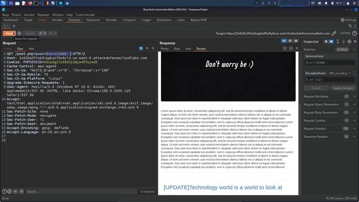
Task: Click Inspector text-wrap style icon
Action: point(338,42)
